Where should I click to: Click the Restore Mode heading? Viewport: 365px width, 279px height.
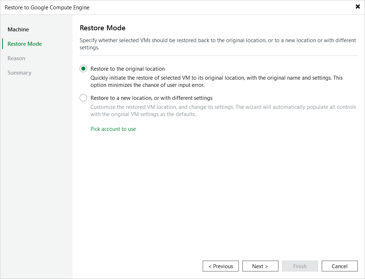103,28
